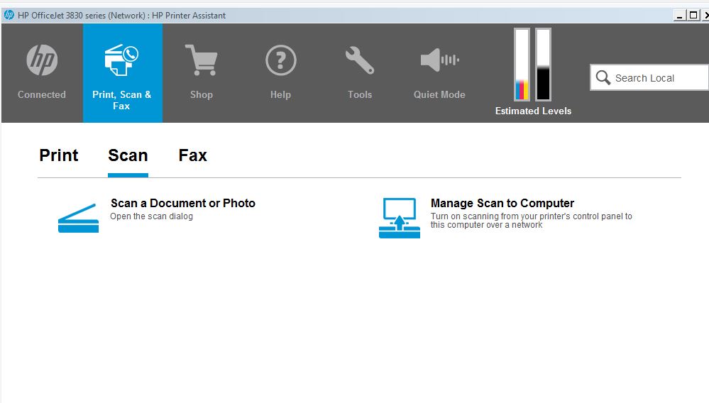Open Manage Scan to Computer link
Viewport: 709px width, 403px height.
tap(502, 204)
